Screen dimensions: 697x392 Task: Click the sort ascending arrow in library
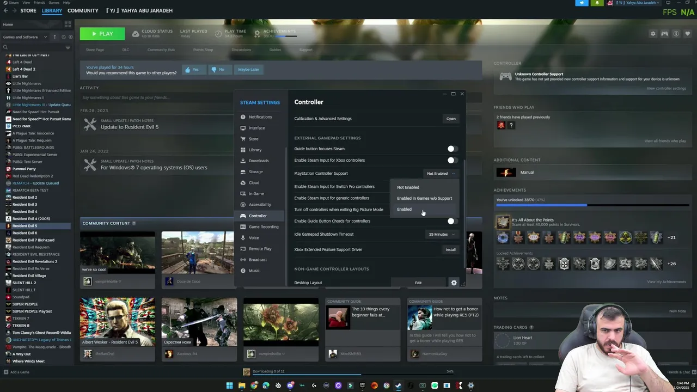coord(54,37)
